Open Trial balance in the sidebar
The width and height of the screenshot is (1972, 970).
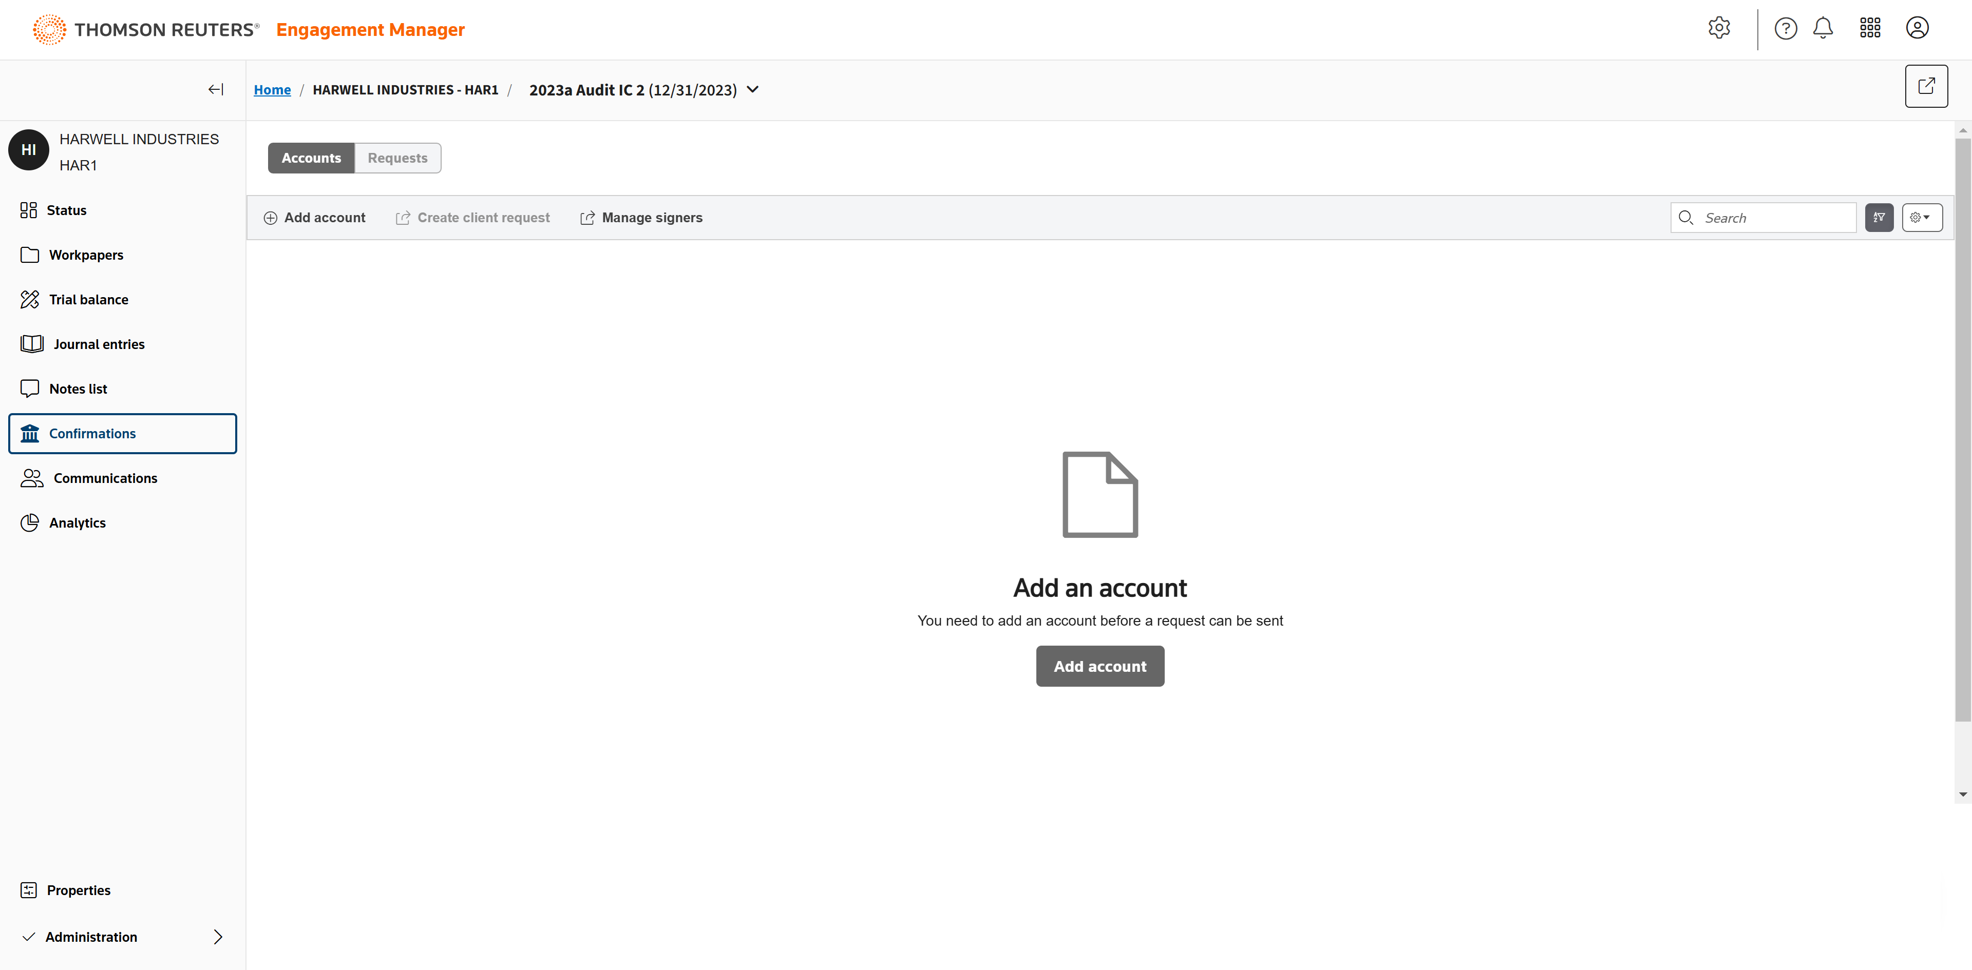coord(88,299)
